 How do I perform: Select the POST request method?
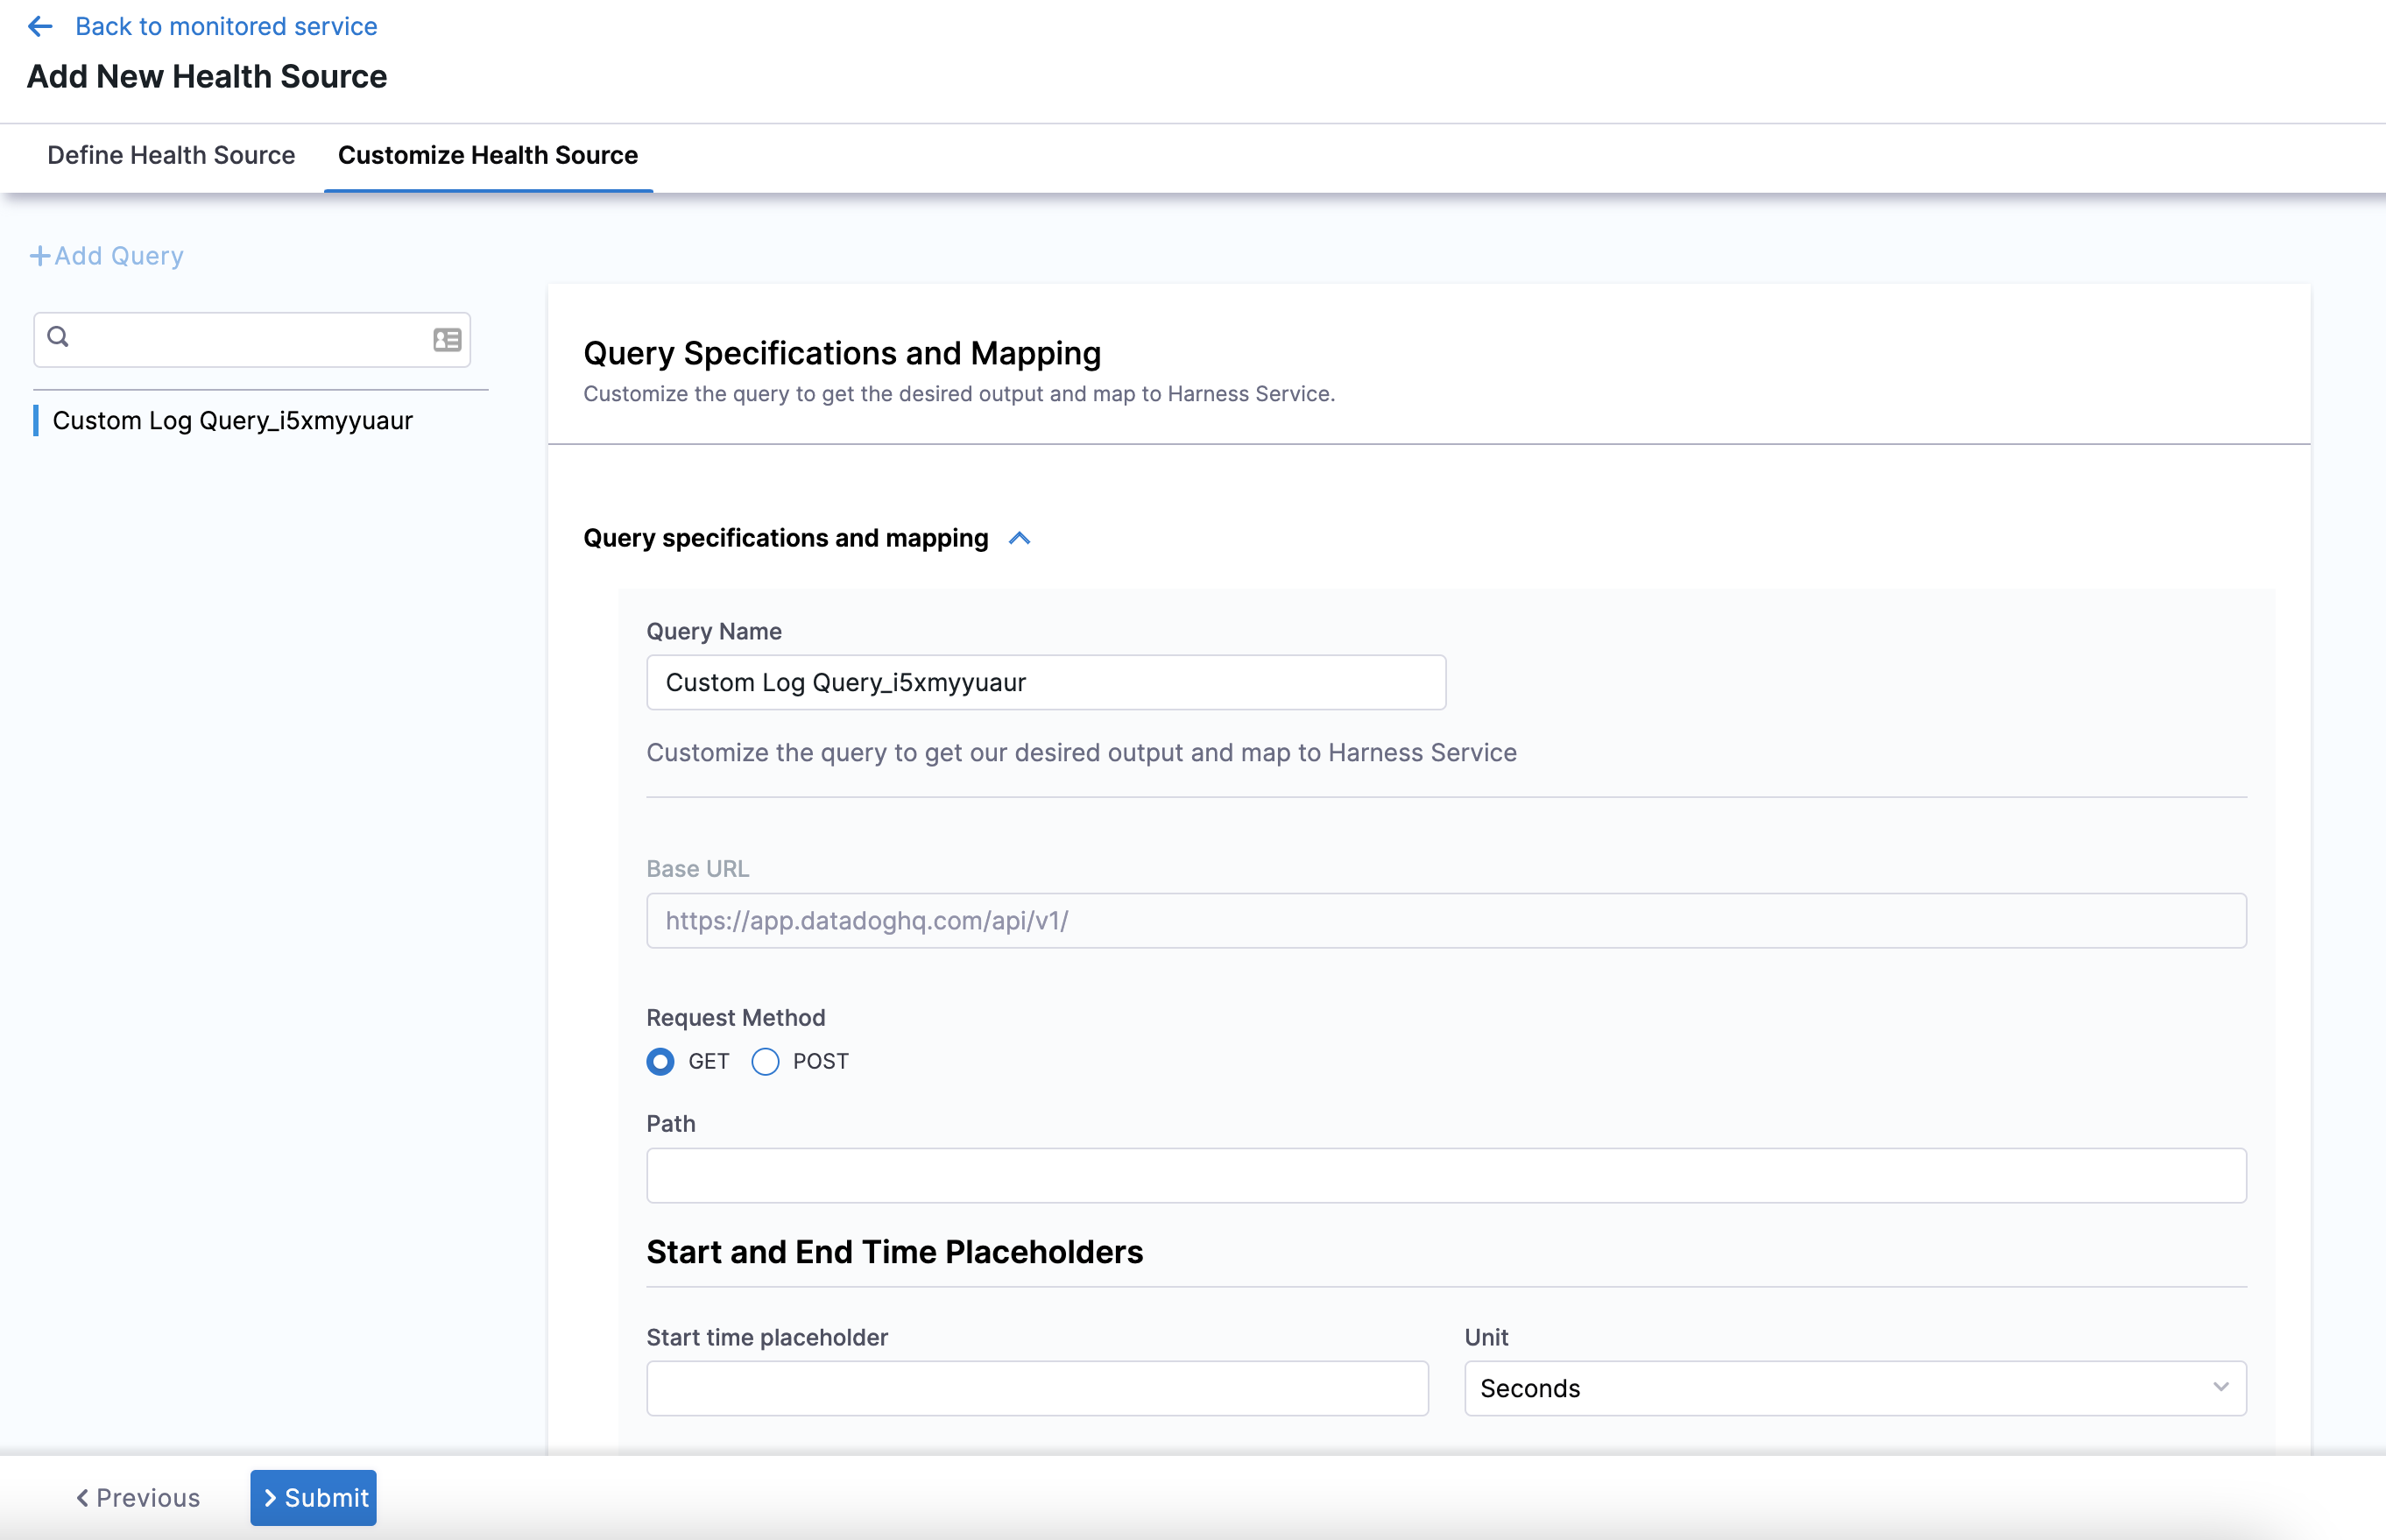[x=765, y=1061]
